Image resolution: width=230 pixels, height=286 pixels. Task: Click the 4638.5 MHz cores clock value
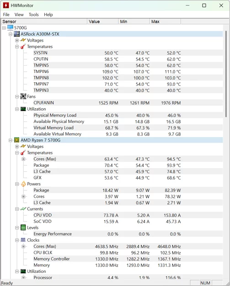[107, 247]
